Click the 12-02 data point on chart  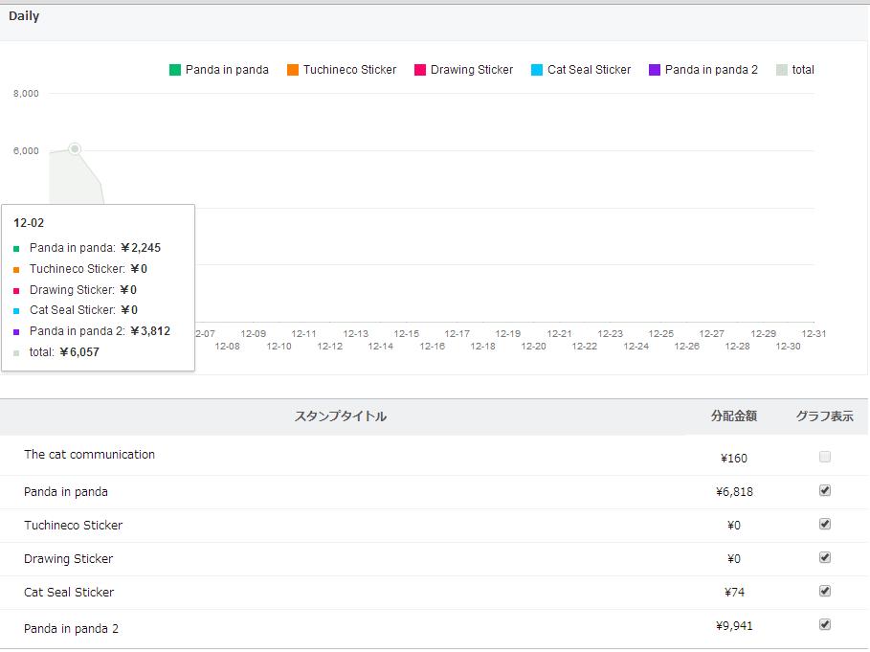[x=75, y=148]
